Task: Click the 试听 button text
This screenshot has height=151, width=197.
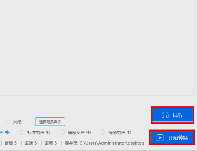Action: tap(177, 115)
